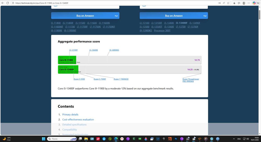Open the i9-11900K link

coord(56,30)
